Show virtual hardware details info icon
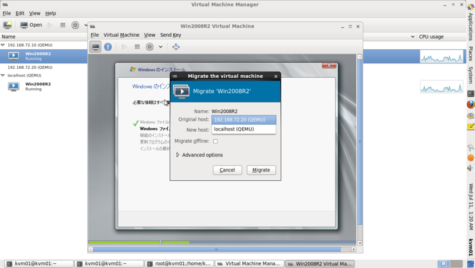This screenshot has width=475, height=268. (x=108, y=47)
